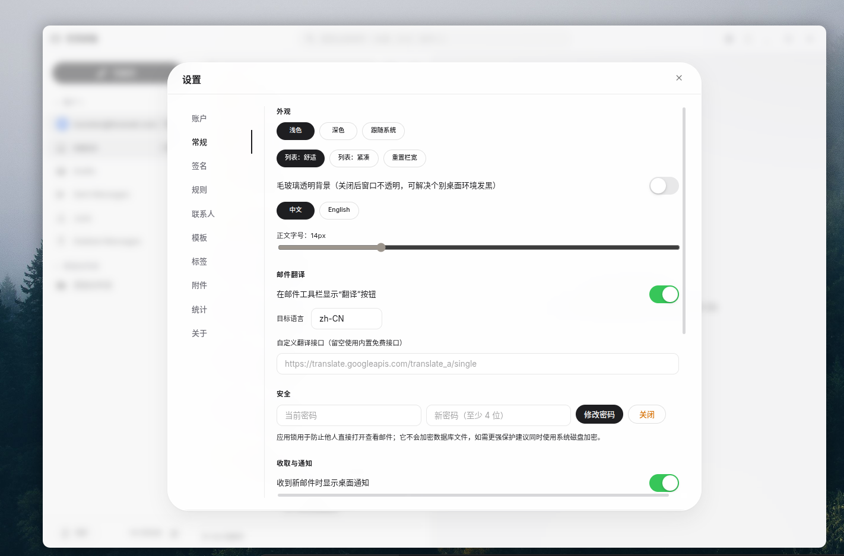
Task: Click the settings panel vertical scrollbar
Action: (684, 221)
